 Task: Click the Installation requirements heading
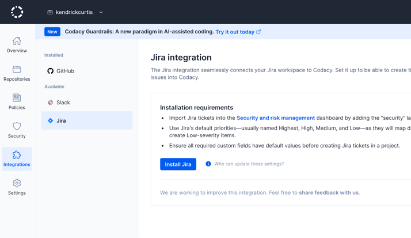coord(197,108)
